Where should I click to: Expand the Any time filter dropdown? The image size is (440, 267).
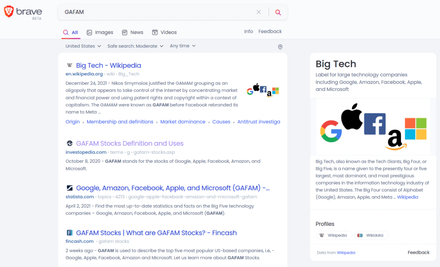click(x=183, y=46)
